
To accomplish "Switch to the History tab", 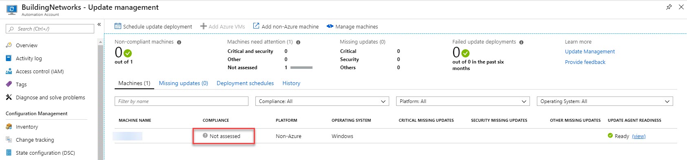I will coord(291,83).
